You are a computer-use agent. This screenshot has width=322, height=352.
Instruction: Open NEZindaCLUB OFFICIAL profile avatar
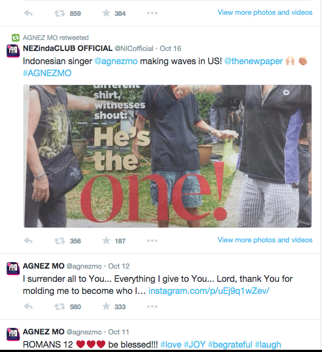pyautogui.click(x=13, y=51)
